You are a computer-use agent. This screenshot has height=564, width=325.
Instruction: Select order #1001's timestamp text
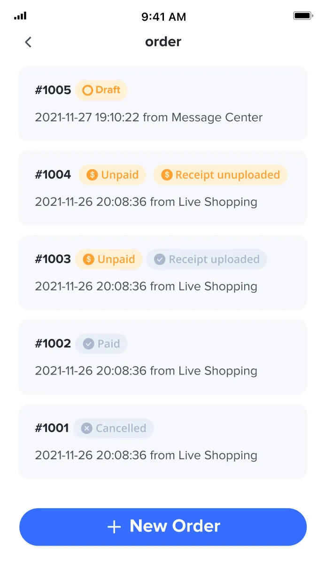point(146,455)
